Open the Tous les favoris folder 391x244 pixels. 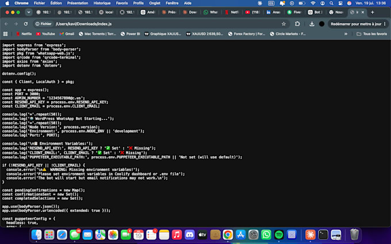pos(372,34)
